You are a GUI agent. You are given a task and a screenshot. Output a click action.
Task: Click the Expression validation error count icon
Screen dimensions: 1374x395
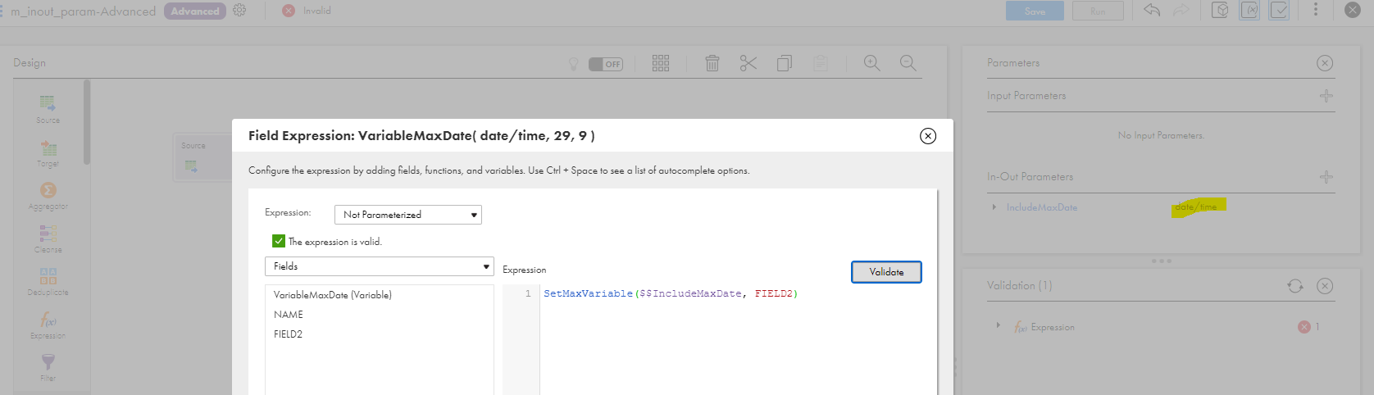1304,327
